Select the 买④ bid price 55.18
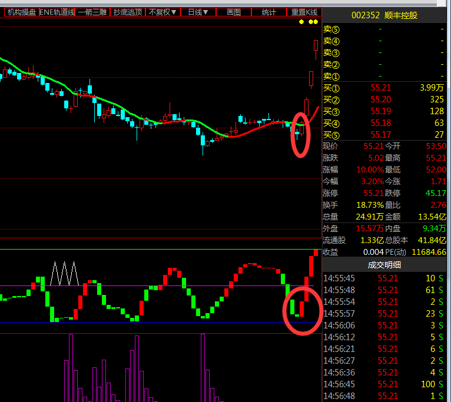Image resolution: width=451 pixels, height=402 pixels. click(381, 123)
